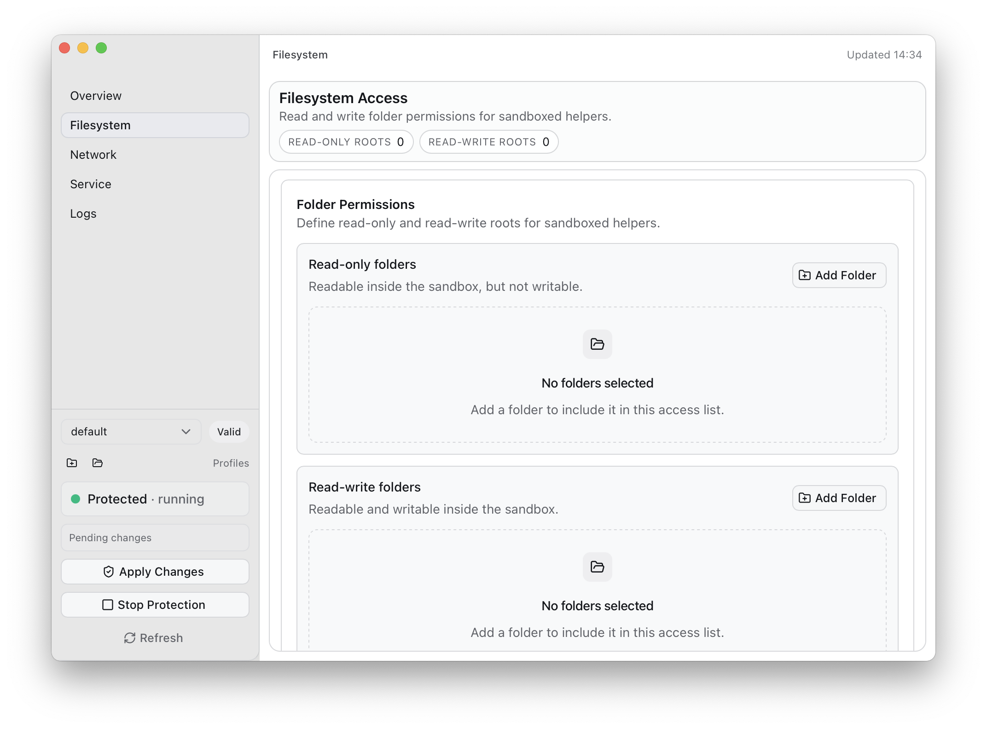Click Stop Protection to disable protection
This screenshot has height=729, width=987.
155,605
